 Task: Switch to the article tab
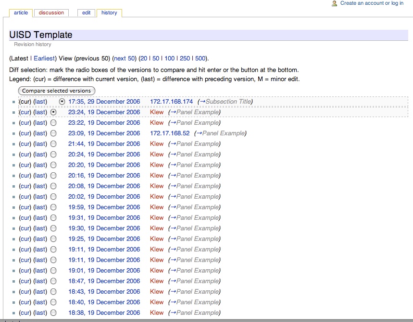[x=21, y=13]
